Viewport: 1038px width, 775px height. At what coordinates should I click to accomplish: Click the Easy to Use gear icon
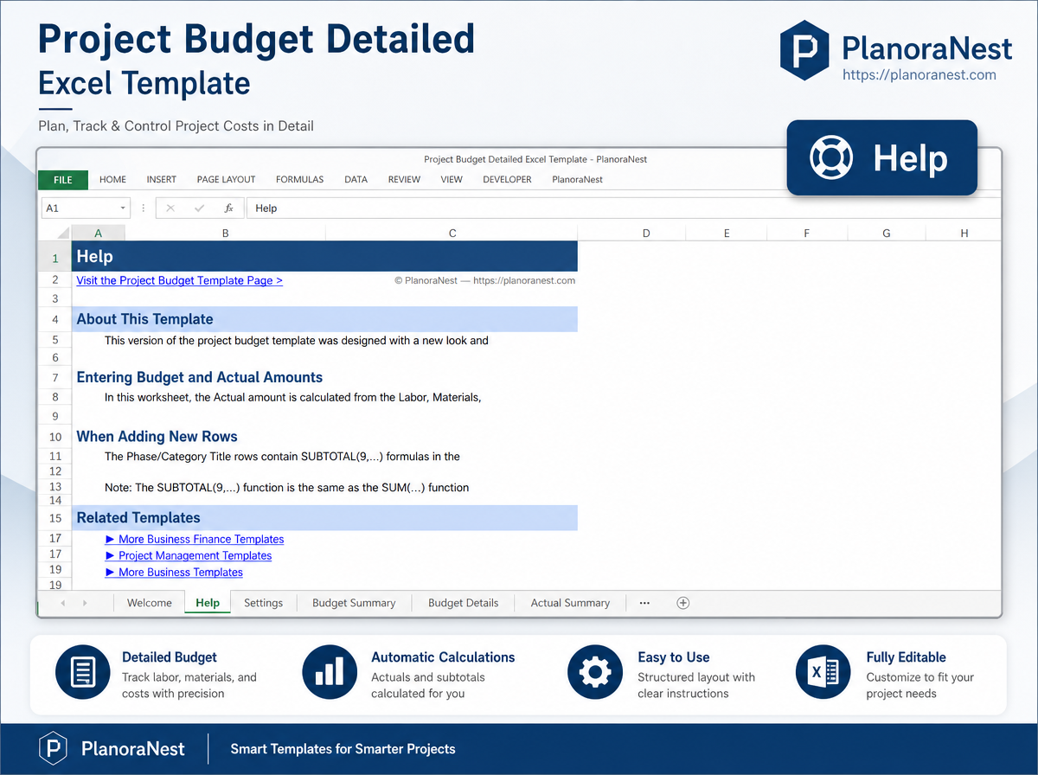[x=595, y=673]
